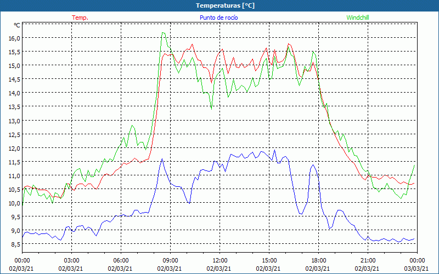Click the 03/03/21 date label on x-axis
Viewport: 439px width, 274px height.
click(x=417, y=269)
